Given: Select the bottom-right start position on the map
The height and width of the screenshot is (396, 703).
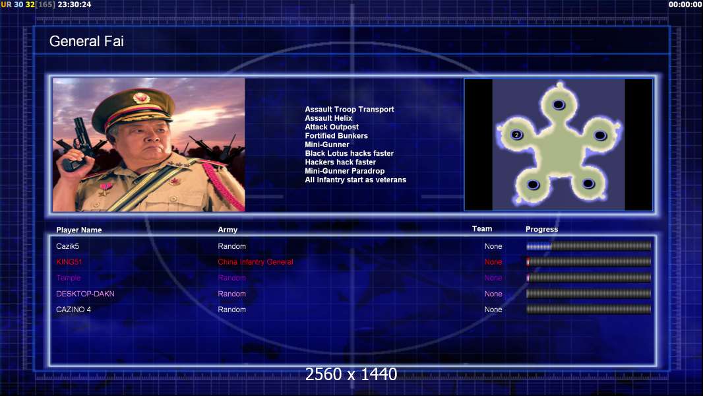Looking at the screenshot, I should [x=588, y=183].
